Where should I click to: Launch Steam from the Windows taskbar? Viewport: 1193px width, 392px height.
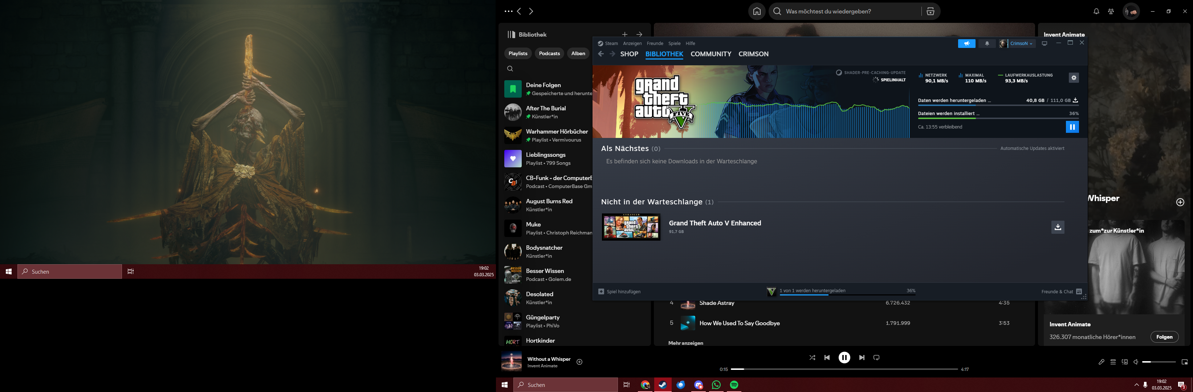(x=663, y=385)
